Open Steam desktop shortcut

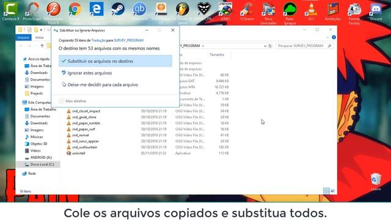(118, 11)
